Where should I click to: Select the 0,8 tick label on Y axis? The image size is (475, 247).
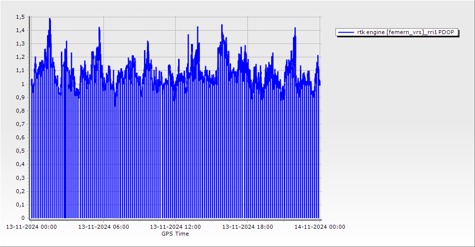pos(20,111)
